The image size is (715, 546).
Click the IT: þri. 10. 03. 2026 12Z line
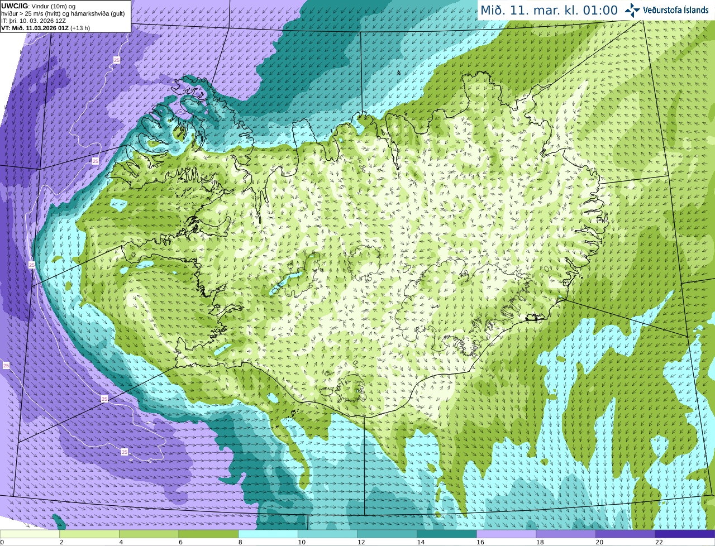tap(34, 21)
